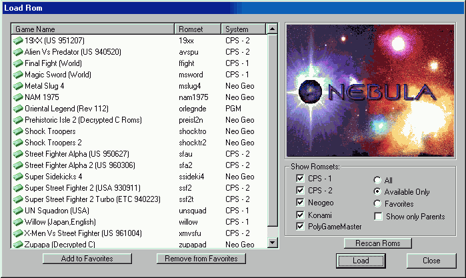The width and height of the screenshot is (466, 278).
Task: Click the unsquad romset entry
Action: 193,211
